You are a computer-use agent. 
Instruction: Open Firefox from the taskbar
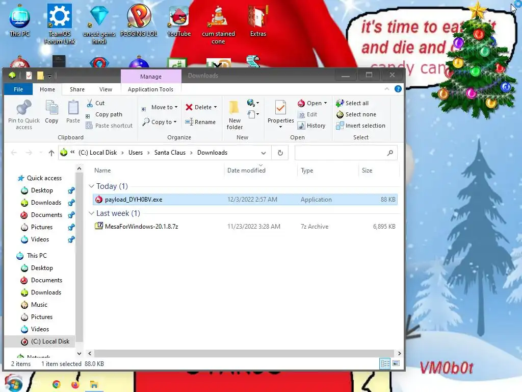tap(75, 385)
